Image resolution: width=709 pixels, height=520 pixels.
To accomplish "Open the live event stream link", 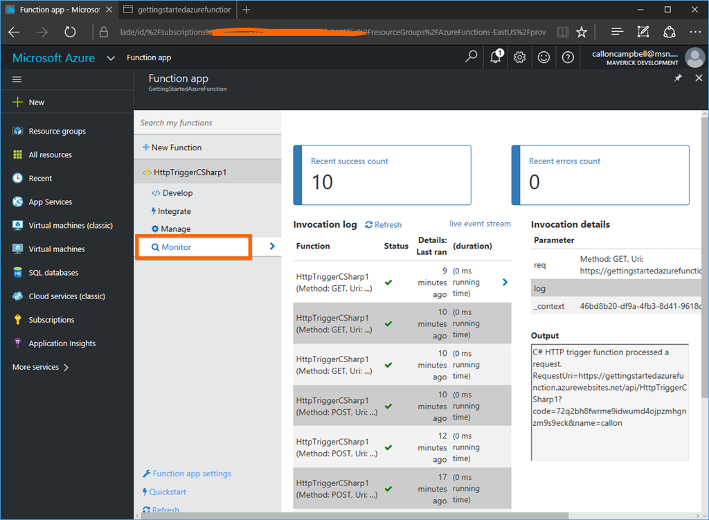I will (x=480, y=224).
